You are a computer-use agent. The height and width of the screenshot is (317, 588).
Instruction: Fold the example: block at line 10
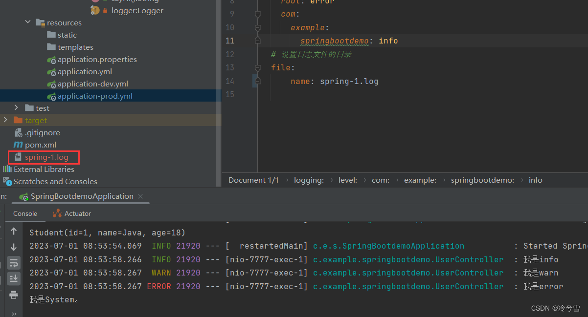257,28
